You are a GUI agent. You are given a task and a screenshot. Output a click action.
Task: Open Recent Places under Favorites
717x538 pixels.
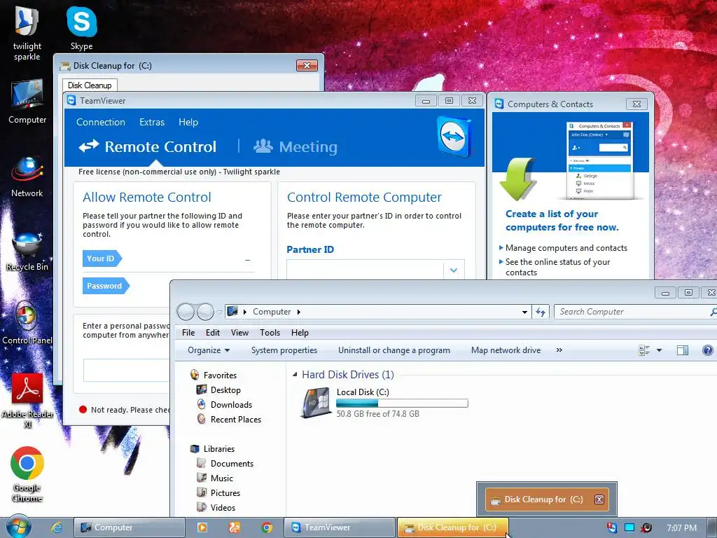click(229, 419)
